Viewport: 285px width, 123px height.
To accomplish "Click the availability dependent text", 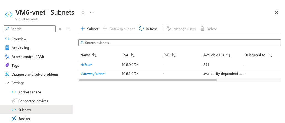I will pos(223,74).
